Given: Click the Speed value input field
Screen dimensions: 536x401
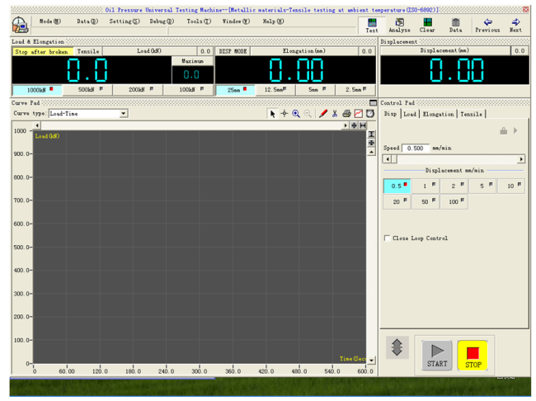Looking at the screenshot, I should click(416, 149).
